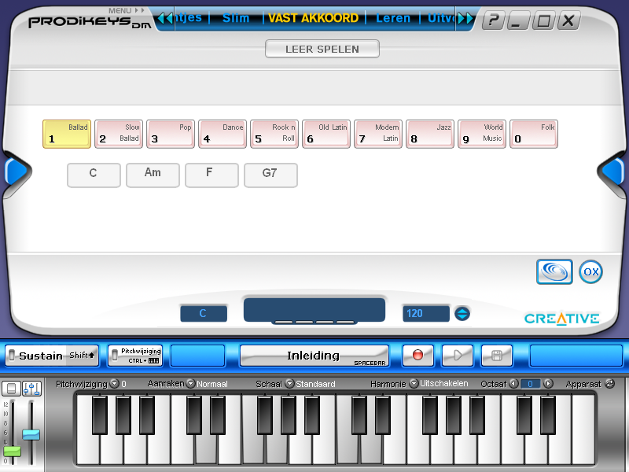This screenshot has height=472, width=629.
Task: Click the tempo field showing 120
Action: [425, 313]
